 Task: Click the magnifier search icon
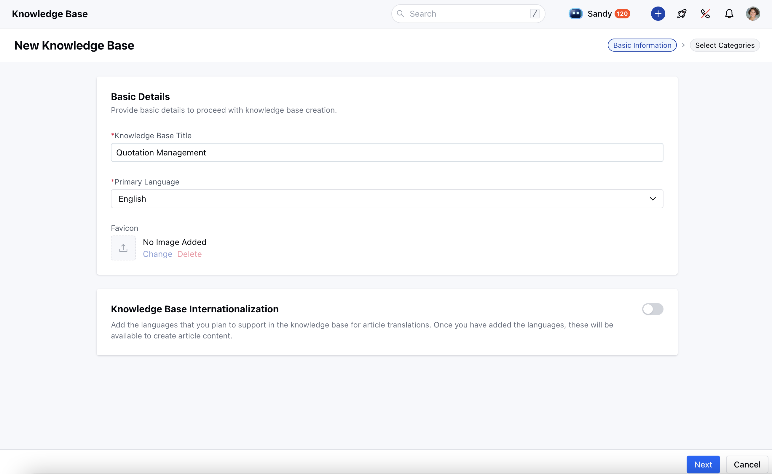pyautogui.click(x=400, y=14)
